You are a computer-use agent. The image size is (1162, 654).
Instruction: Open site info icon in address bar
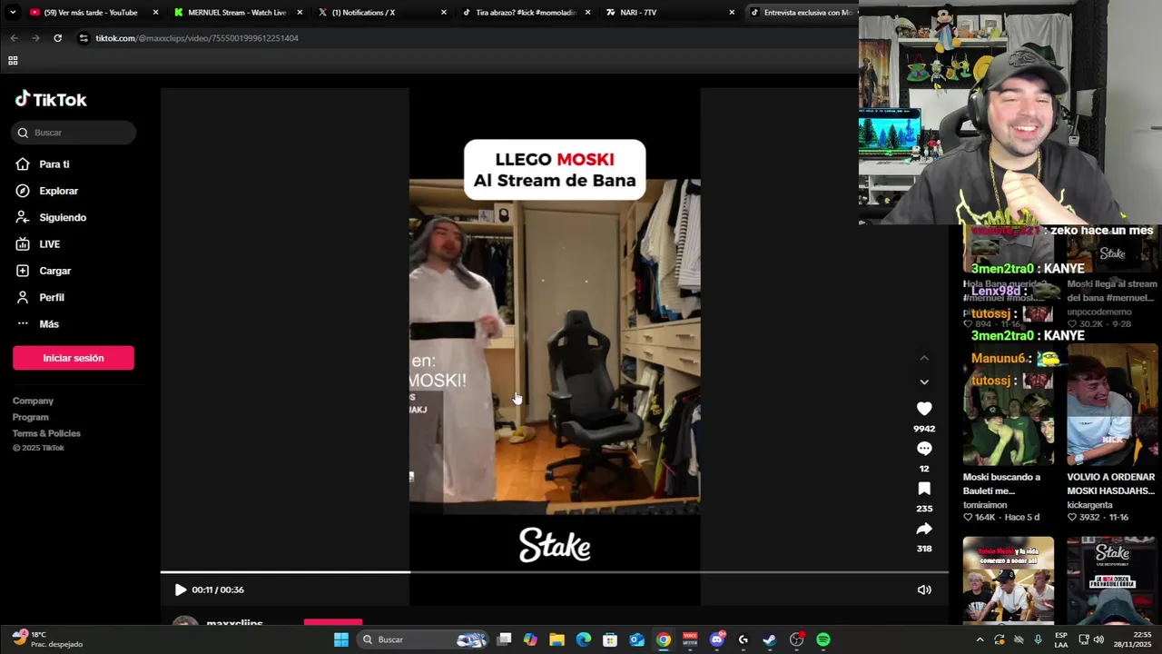(84, 38)
